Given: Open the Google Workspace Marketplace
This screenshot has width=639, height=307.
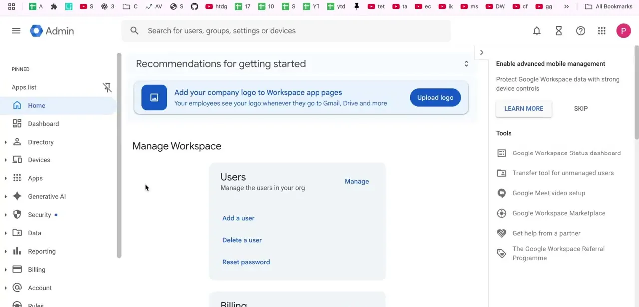Looking at the screenshot, I should coord(559,213).
